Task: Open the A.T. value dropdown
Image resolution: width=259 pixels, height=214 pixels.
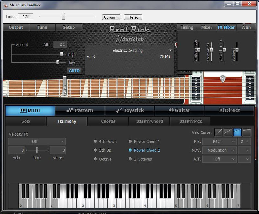Action: (x=244, y=159)
